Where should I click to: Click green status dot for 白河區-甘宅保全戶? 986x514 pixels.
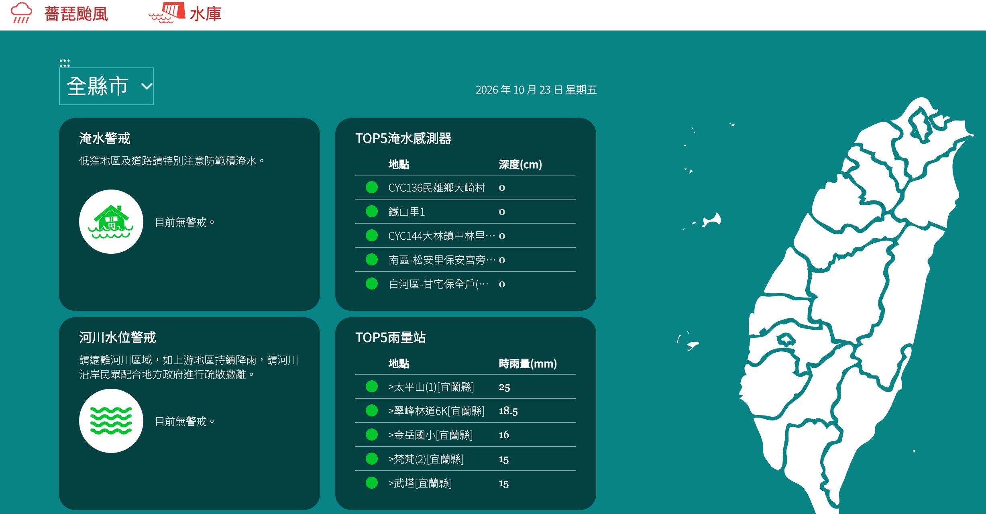372,284
